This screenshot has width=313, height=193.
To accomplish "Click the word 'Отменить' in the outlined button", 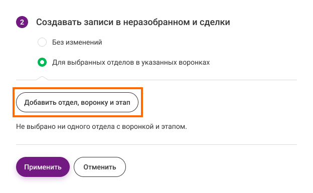I will point(100,167).
